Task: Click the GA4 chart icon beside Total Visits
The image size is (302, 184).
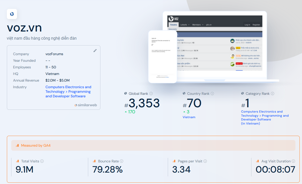Action: tap(18, 161)
